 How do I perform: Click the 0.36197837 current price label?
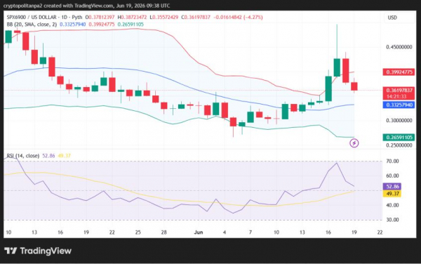click(x=399, y=91)
